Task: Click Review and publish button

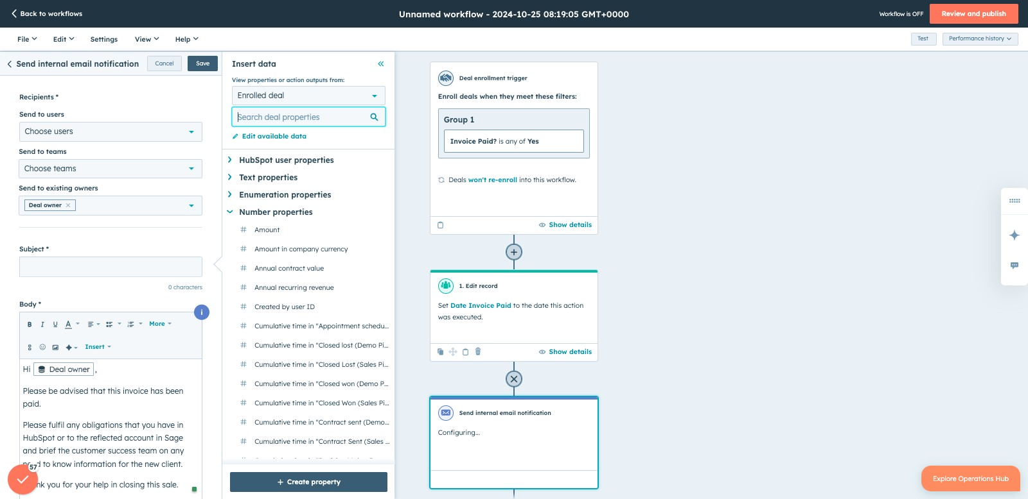Action: pyautogui.click(x=973, y=13)
